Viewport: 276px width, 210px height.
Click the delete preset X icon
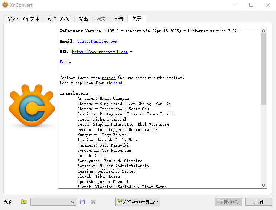click(x=93, y=202)
